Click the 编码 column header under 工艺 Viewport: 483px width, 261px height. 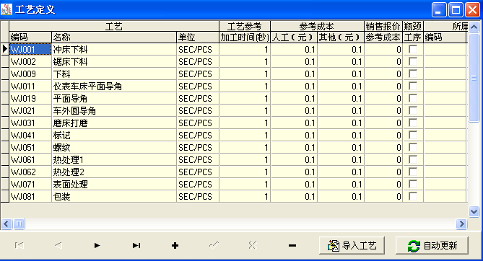[30, 37]
